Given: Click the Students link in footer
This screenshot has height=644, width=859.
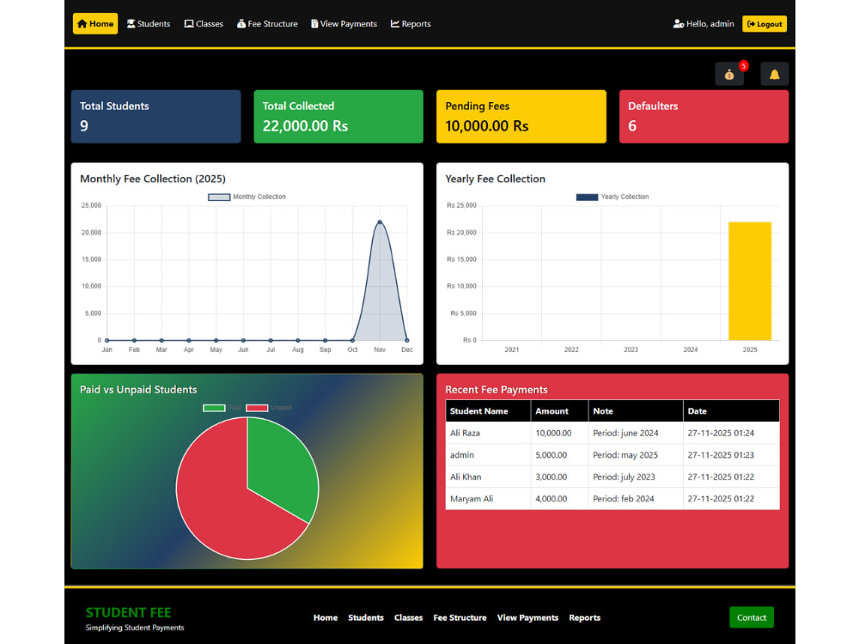Looking at the screenshot, I should click(366, 617).
